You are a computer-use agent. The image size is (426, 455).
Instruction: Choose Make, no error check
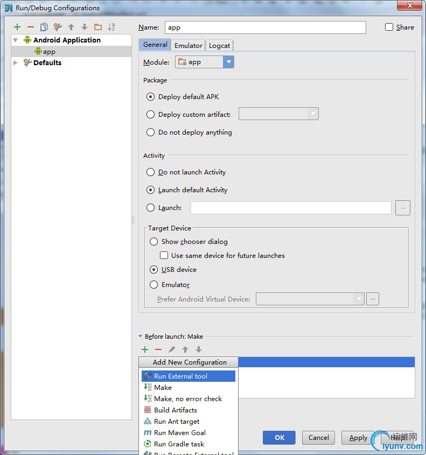pyautogui.click(x=188, y=398)
